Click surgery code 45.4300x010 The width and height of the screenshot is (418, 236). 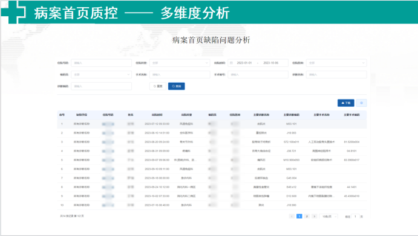(351, 196)
